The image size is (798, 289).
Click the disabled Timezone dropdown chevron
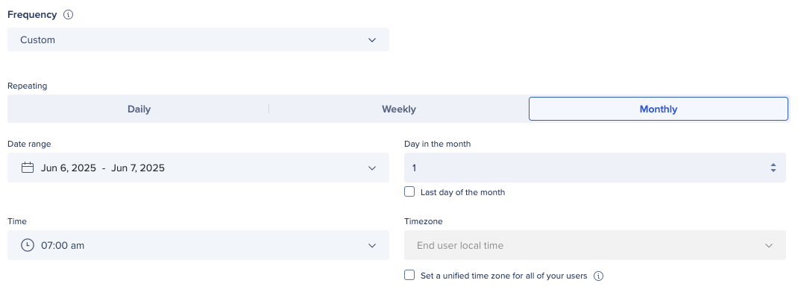pyautogui.click(x=768, y=246)
